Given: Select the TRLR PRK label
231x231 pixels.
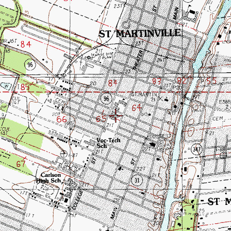Looking at the screenshot, I should [71, 166].
